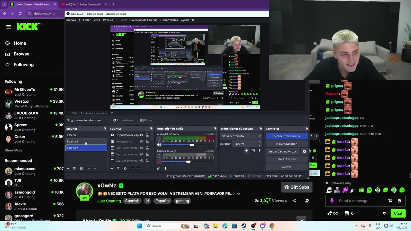Open Ayuda (H) menu

point(187,20)
